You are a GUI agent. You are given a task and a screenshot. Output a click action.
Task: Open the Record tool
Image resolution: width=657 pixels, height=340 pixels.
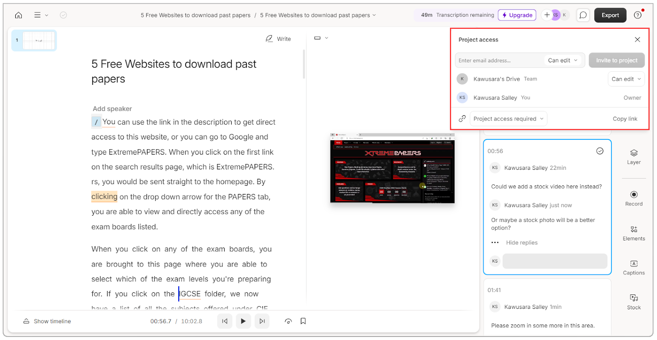(x=634, y=199)
